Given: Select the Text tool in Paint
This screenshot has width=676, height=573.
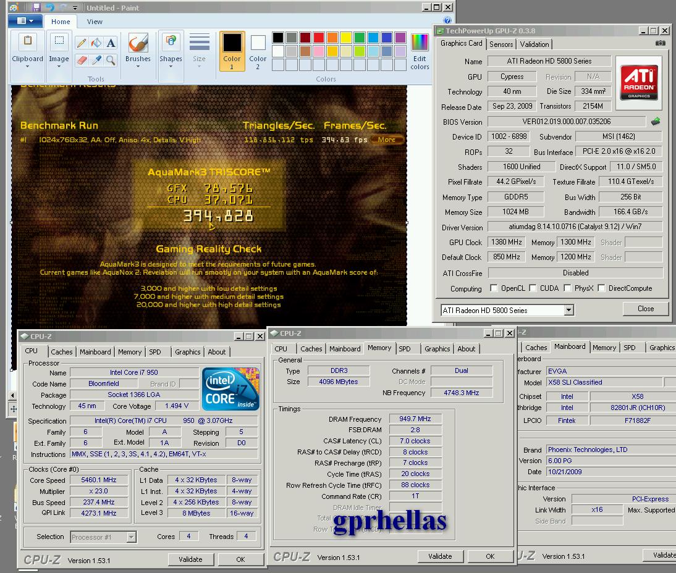Looking at the screenshot, I should point(111,43).
